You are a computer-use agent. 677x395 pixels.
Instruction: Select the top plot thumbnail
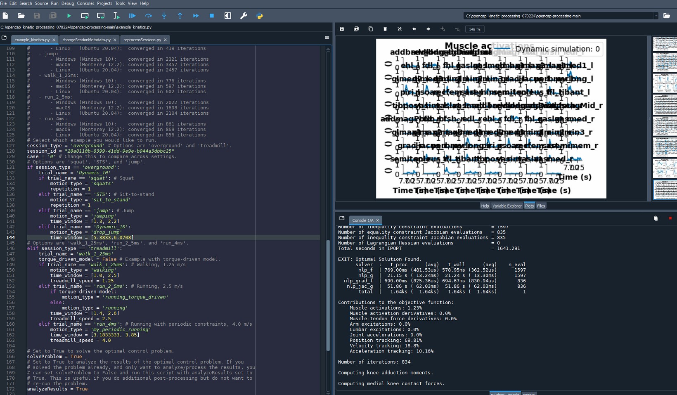click(665, 44)
